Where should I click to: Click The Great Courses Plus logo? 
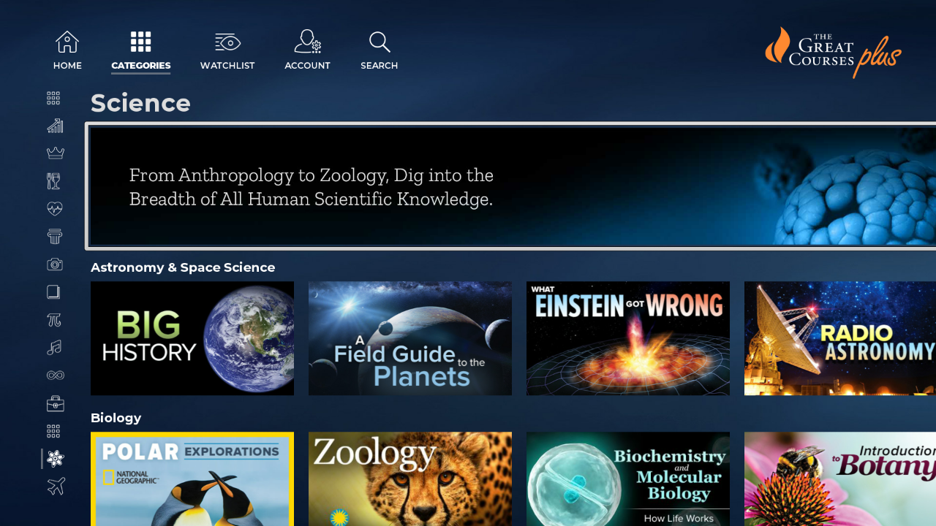pyautogui.click(x=833, y=52)
